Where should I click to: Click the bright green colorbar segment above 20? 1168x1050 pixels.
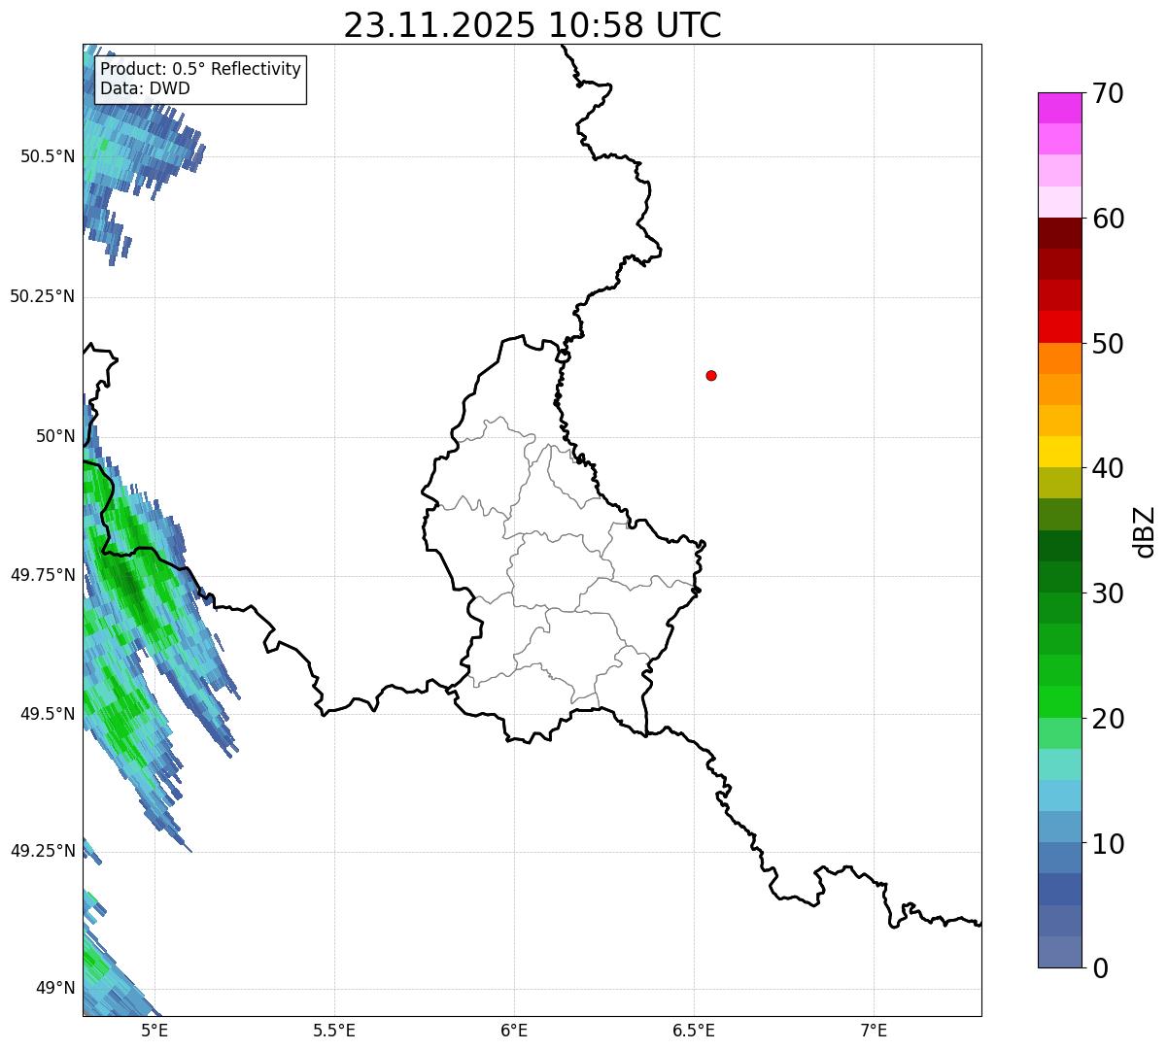(x=1059, y=701)
